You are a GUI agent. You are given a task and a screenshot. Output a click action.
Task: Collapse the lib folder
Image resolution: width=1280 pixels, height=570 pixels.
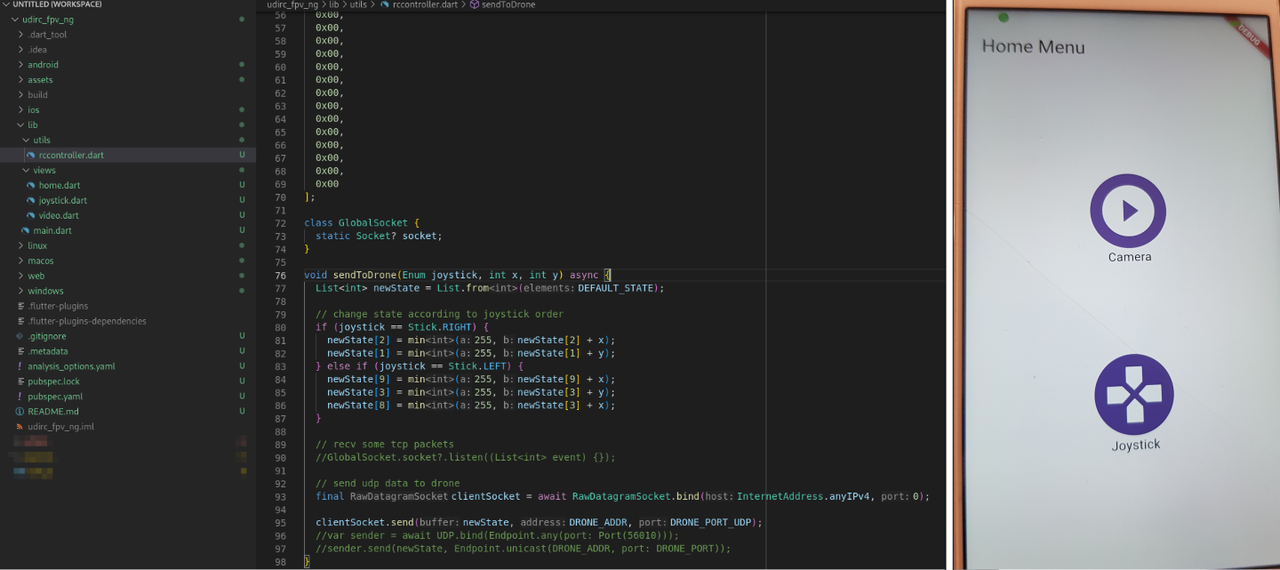32,124
